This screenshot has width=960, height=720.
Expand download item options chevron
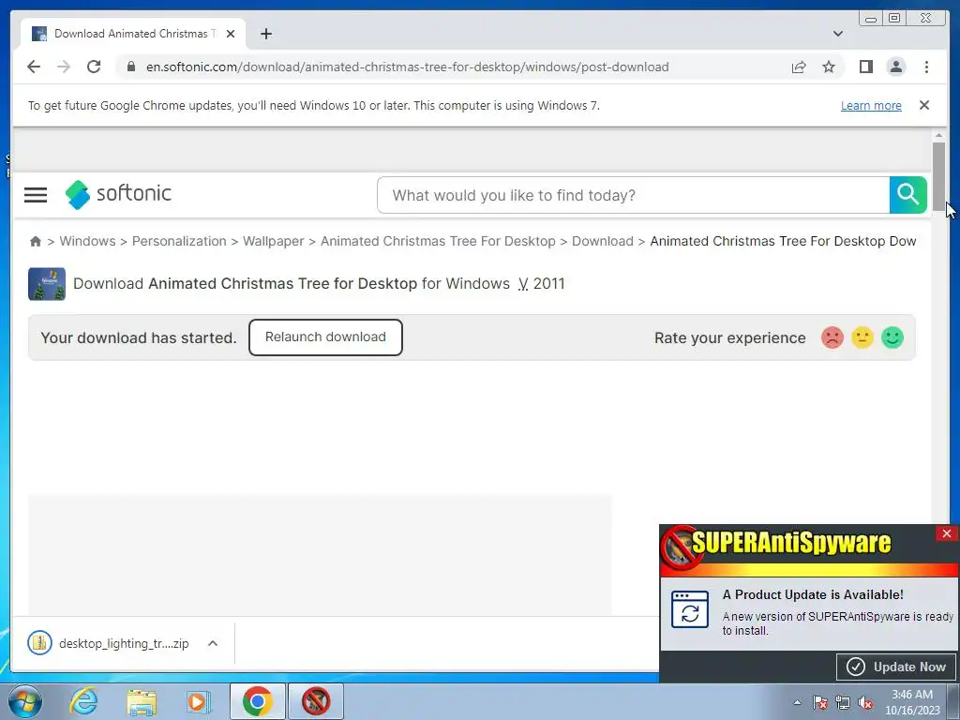(x=213, y=643)
